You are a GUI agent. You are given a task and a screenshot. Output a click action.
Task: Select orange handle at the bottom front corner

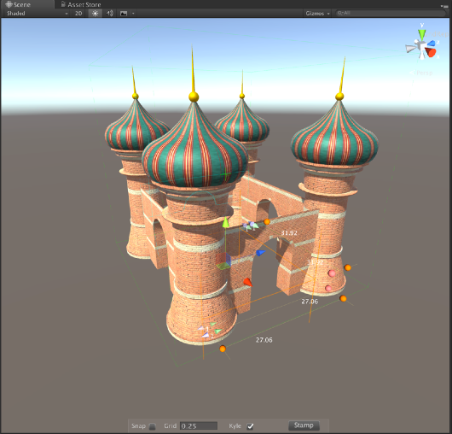point(223,349)
